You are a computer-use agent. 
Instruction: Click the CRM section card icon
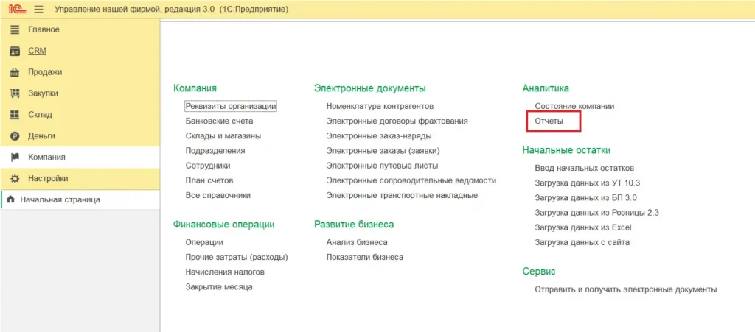14,51
